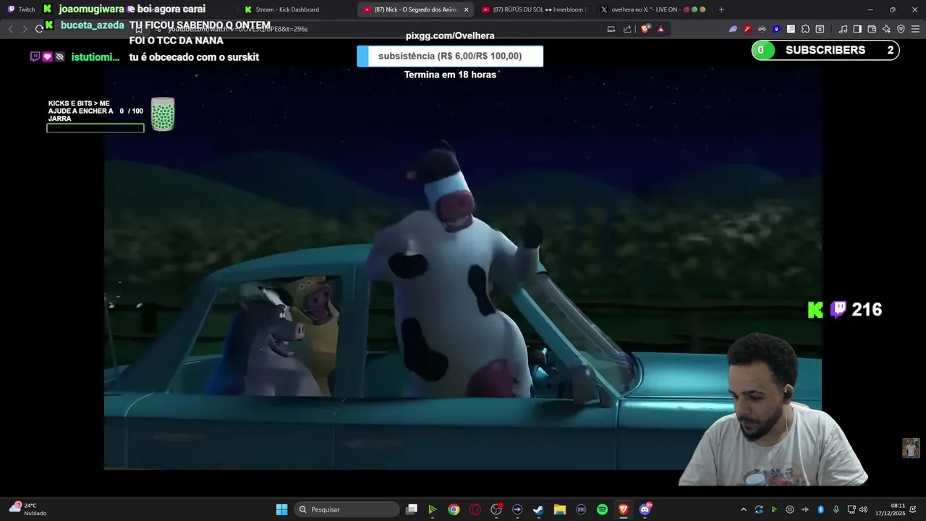The image size is (926, 521).
Task: Click 'joaomugiwara' chat username
Action: point(92,9)
